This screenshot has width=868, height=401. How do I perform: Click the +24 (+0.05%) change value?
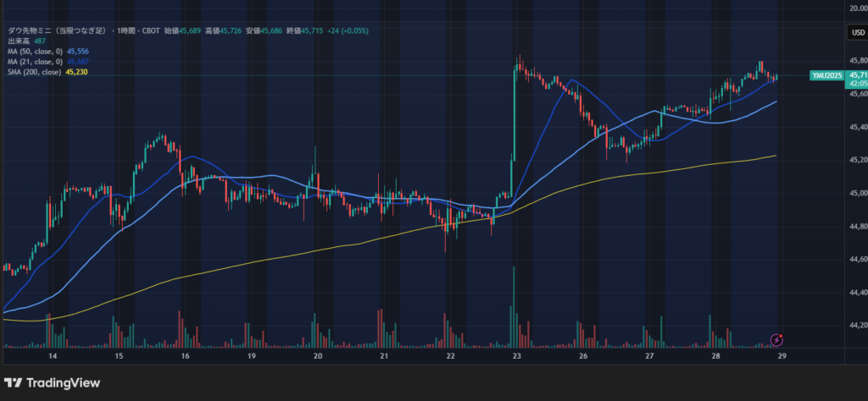(x=348, y=31)
